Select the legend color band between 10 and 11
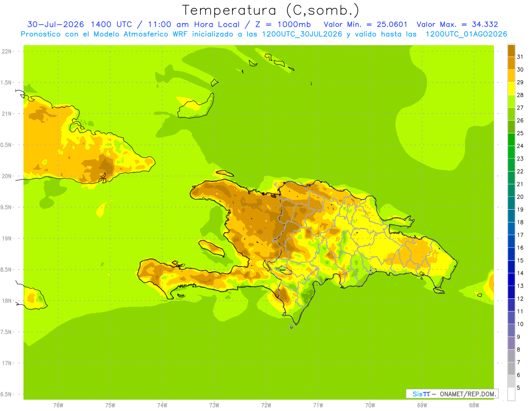532x411 pixels. click(x=511, y=317)
